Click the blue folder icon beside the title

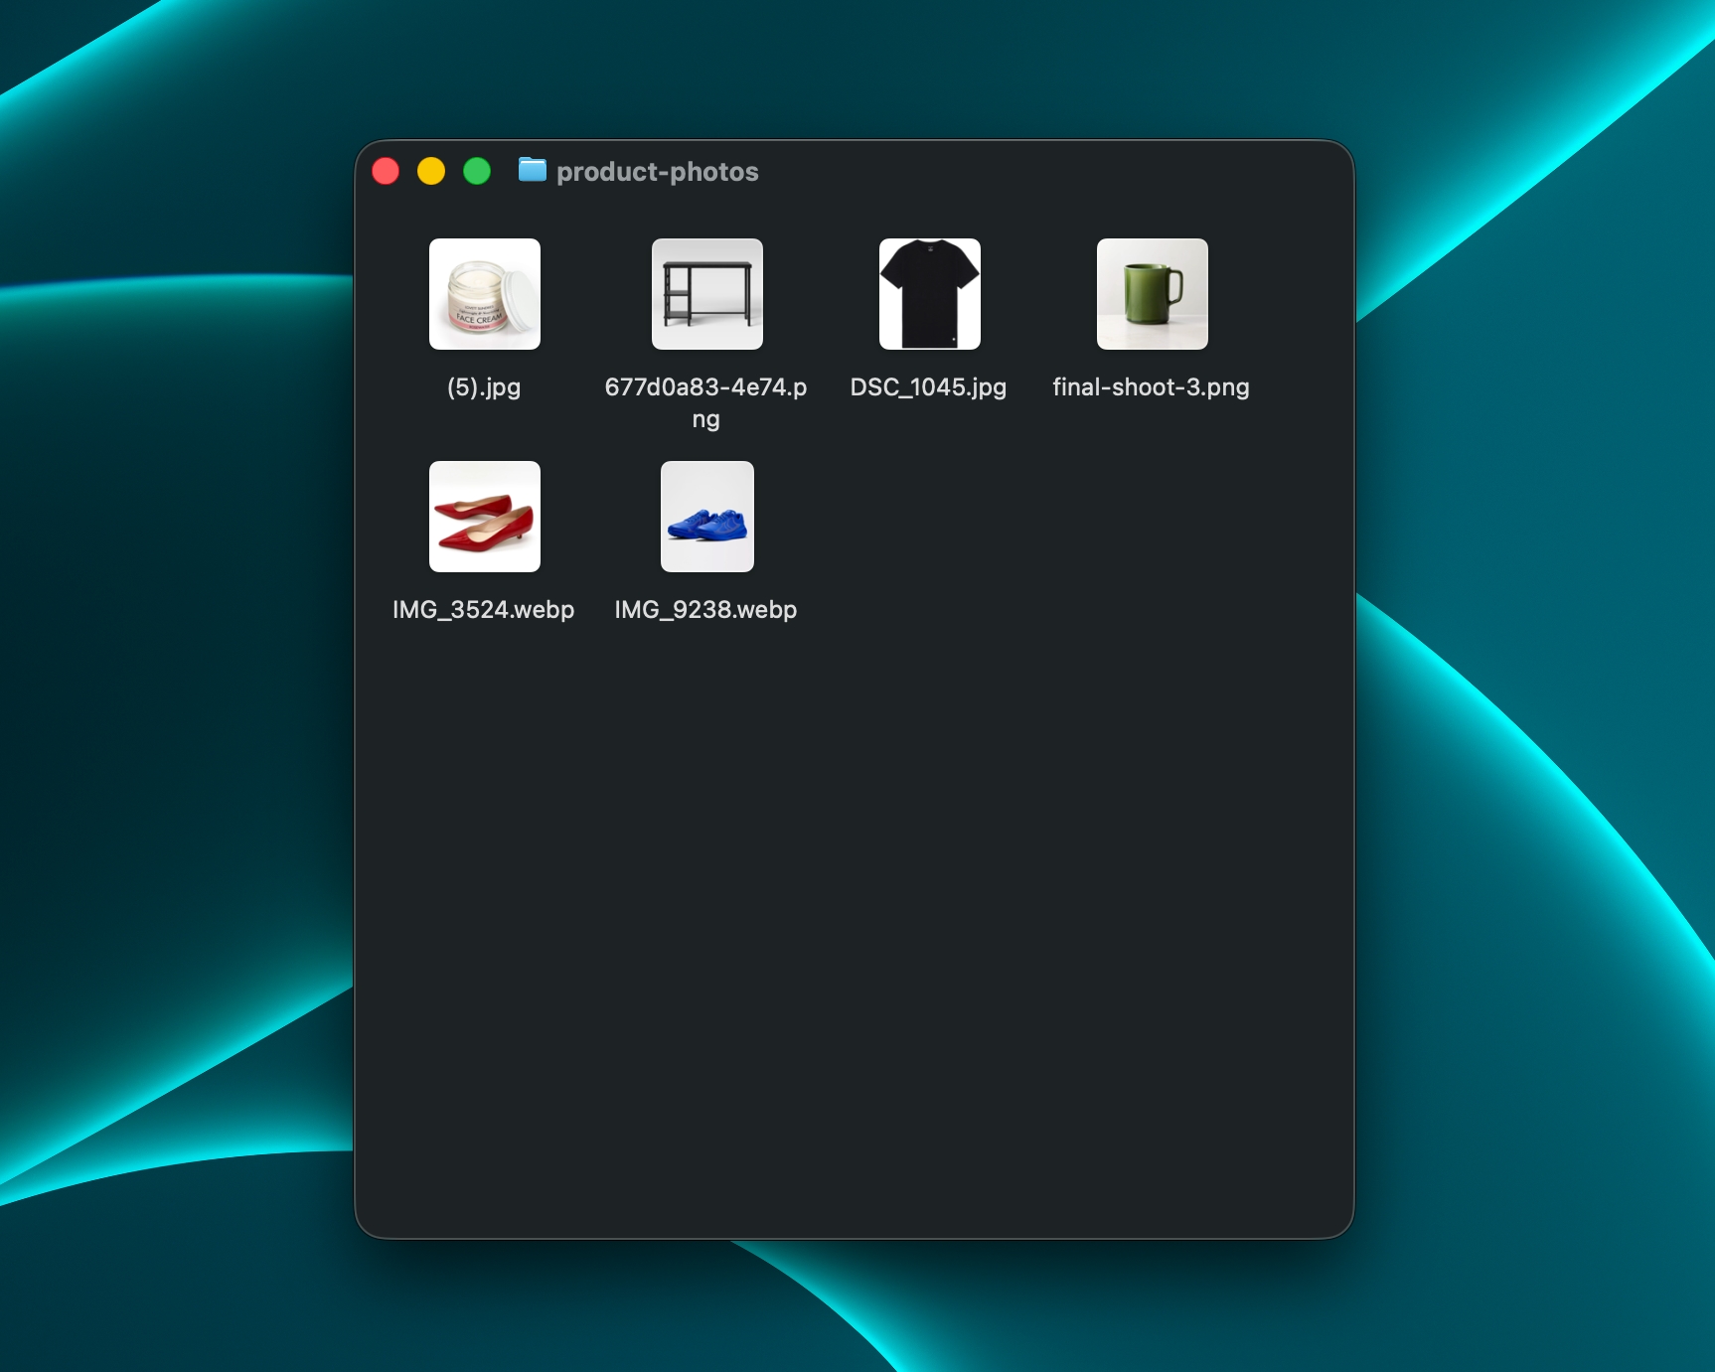[x=533, y=170]
